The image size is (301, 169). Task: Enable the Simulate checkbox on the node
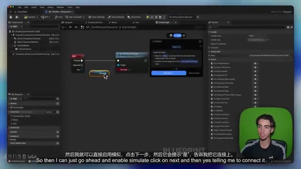point(130,69)
